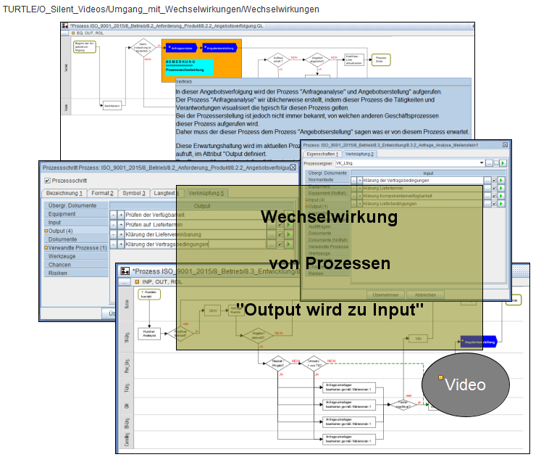The width and height of the screenshot is (549, 465).
Task: Select Verwandte Prozesse (1) entry
Action: (x=76, y=247)
